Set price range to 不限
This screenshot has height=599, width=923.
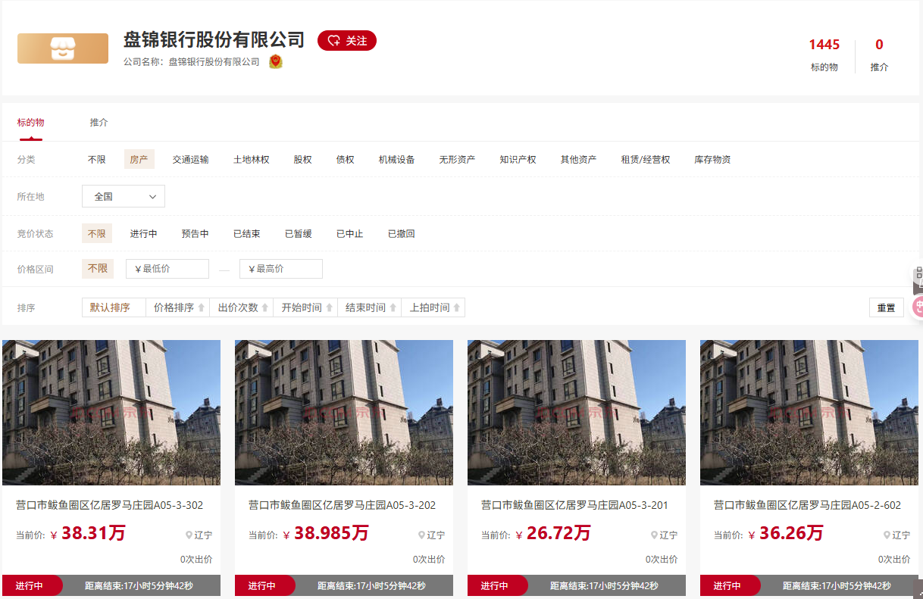point(97,269)
